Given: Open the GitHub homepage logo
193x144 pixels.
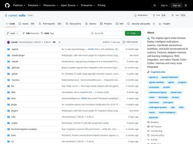Looking at the screenshot, I should pos(7,5).
